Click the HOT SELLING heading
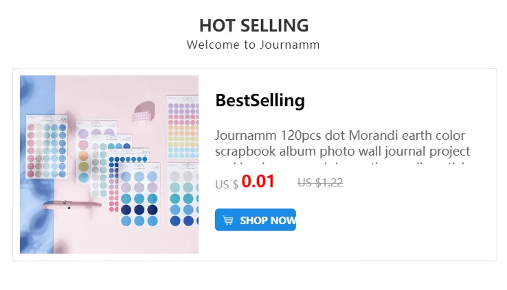Image resolution: width=507 pixels, height=290 pixels. [253, 26]
